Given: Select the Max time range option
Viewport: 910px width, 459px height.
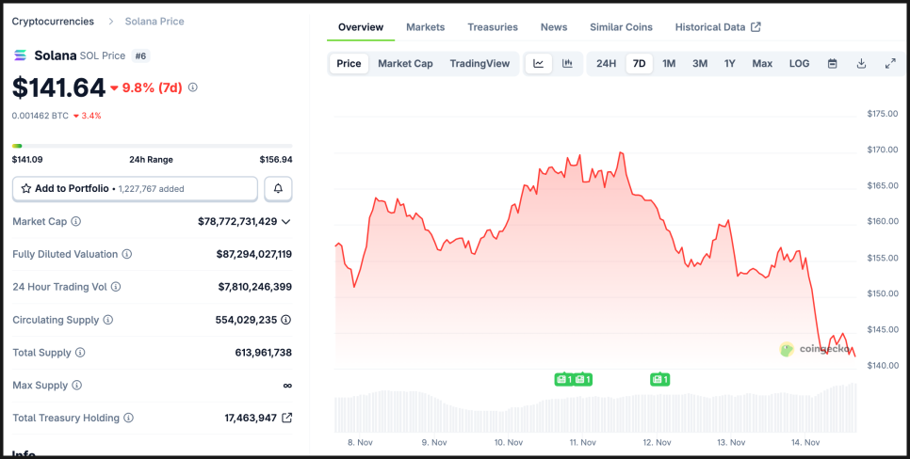Looking at the screenshot, I should tap(762, 64).
